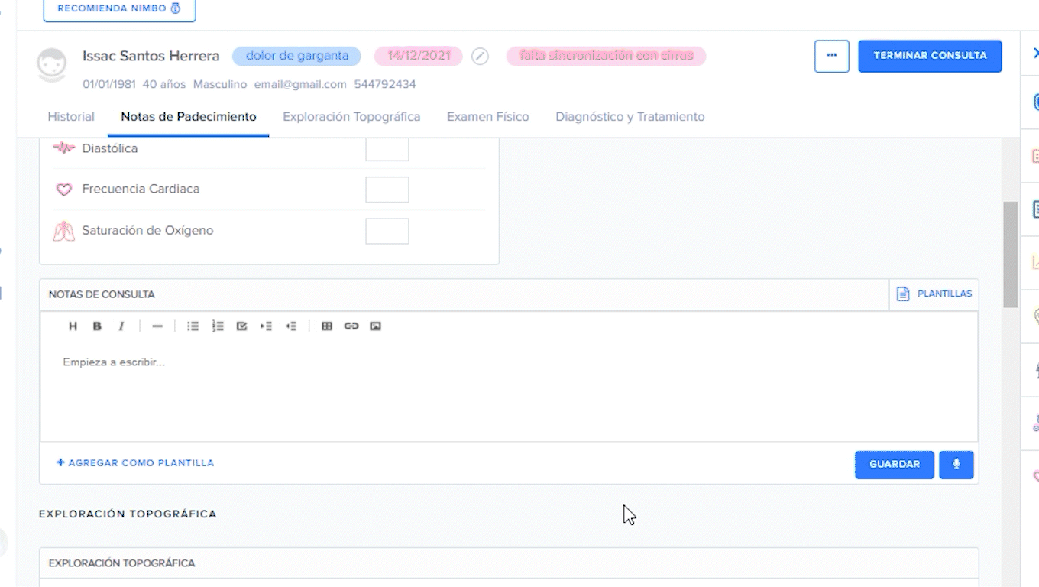This screenshot has height=587, width=1039.
Task: Apply heading formatting in the notes editor
Action: tap(73, 326)
